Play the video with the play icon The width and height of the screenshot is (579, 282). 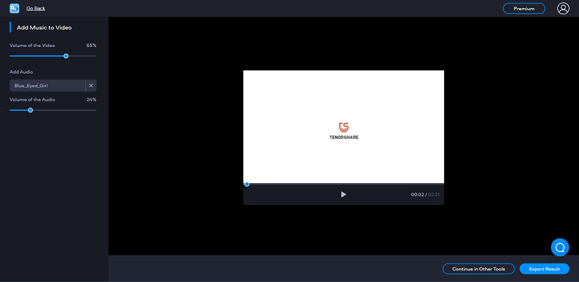[343, 195]
